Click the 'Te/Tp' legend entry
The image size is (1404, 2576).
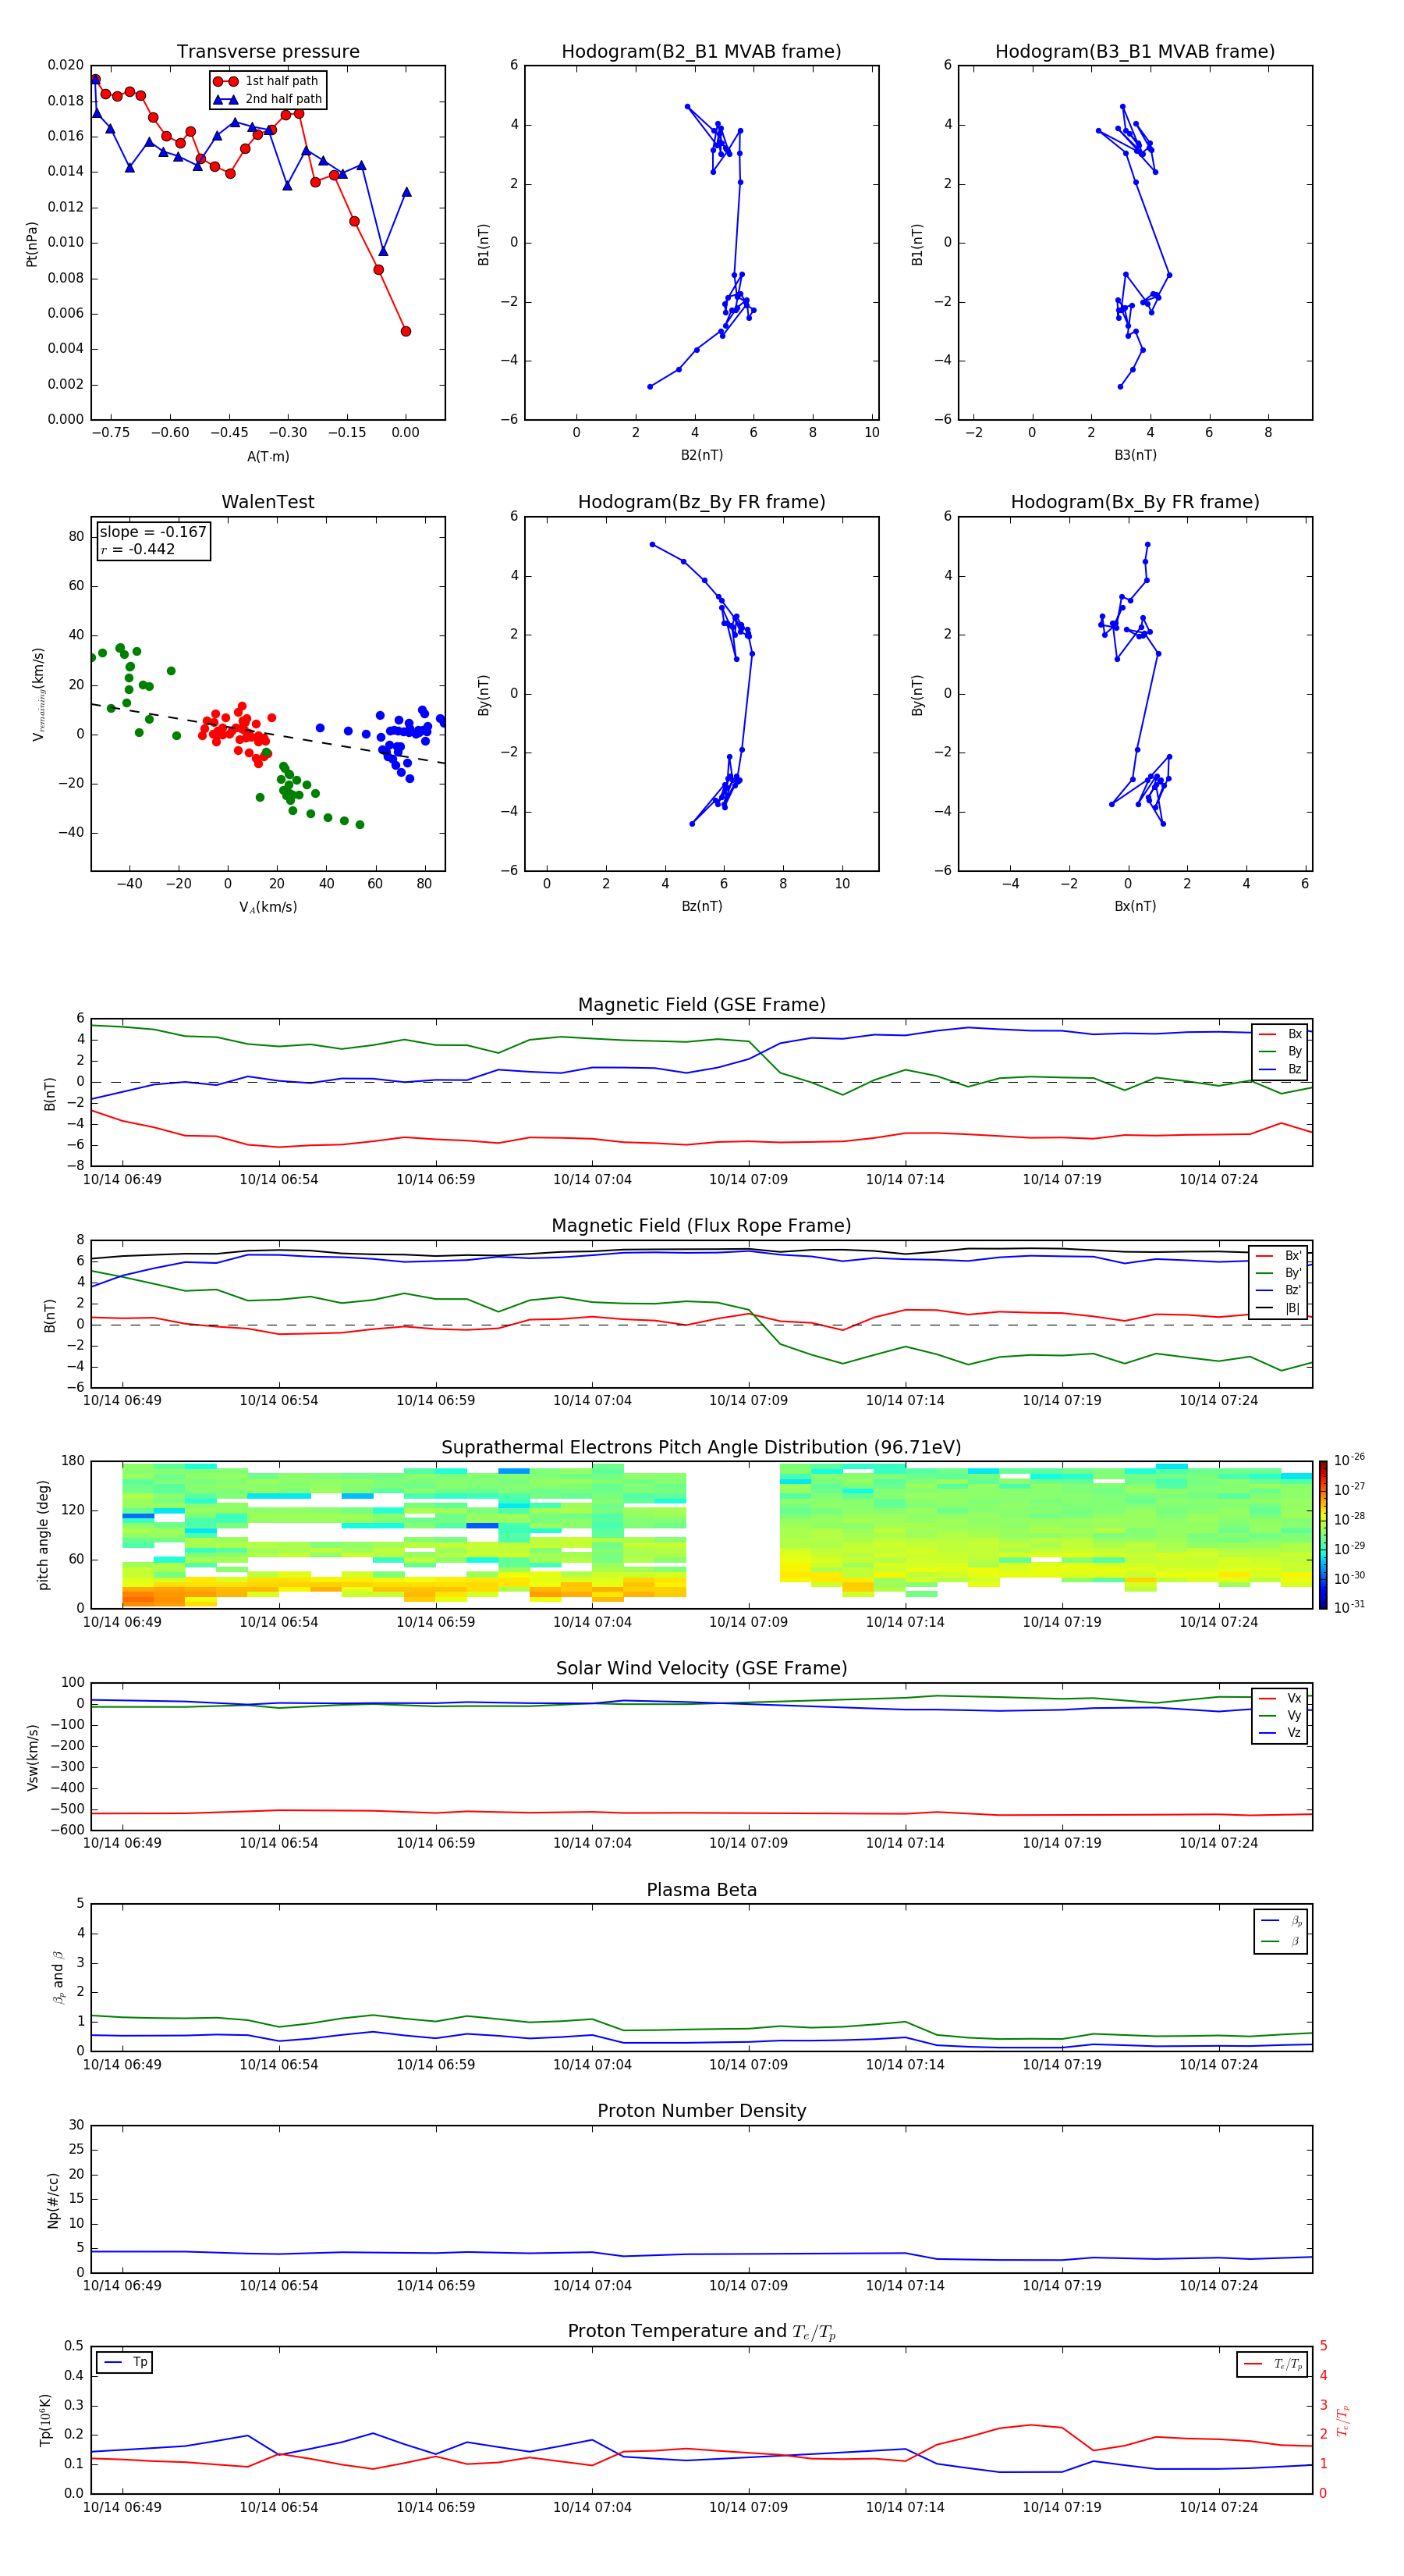pyautogui.click(x=1274, y=2364)
